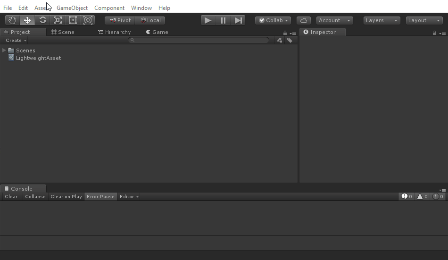This screenshot has height=260, width=448.
Task: Select the Scale tool
Action: (58, 20)
